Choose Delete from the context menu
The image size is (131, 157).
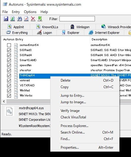click(85, 80)
